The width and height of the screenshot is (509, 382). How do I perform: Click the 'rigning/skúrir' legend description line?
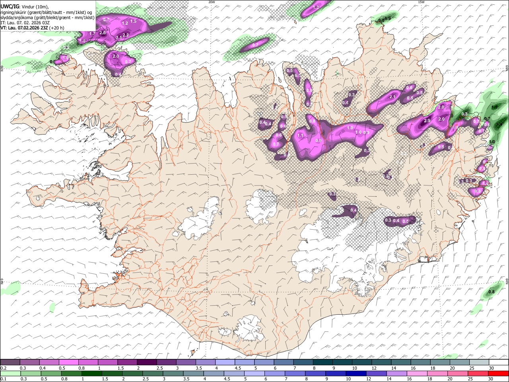click(46, 12)
